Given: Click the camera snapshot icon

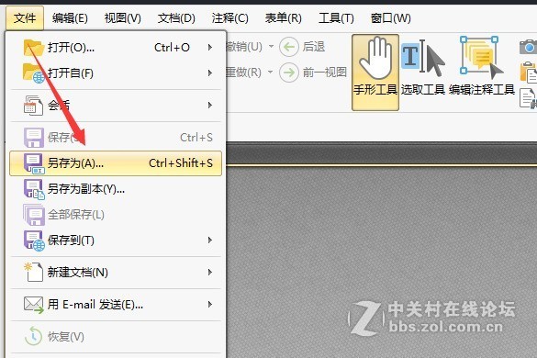Looking at the screenshot, I should (529, 47).
